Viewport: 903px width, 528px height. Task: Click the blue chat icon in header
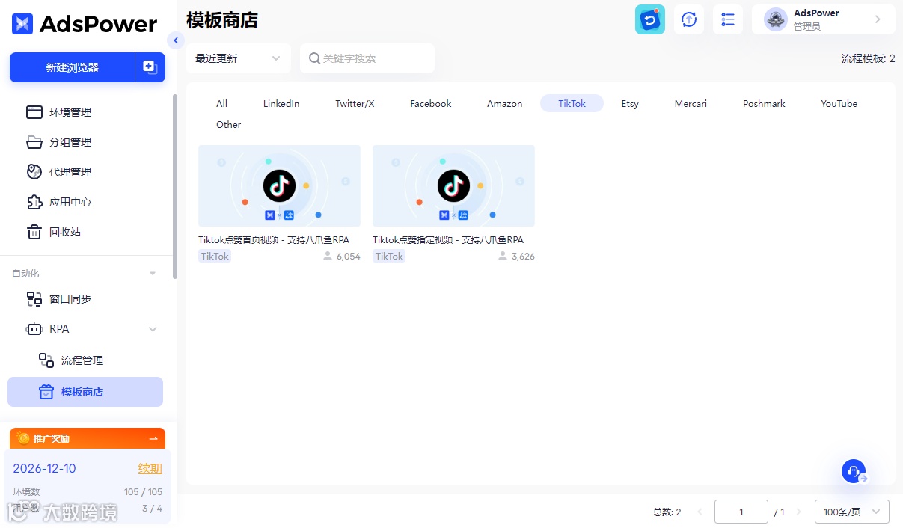(649, 19)
